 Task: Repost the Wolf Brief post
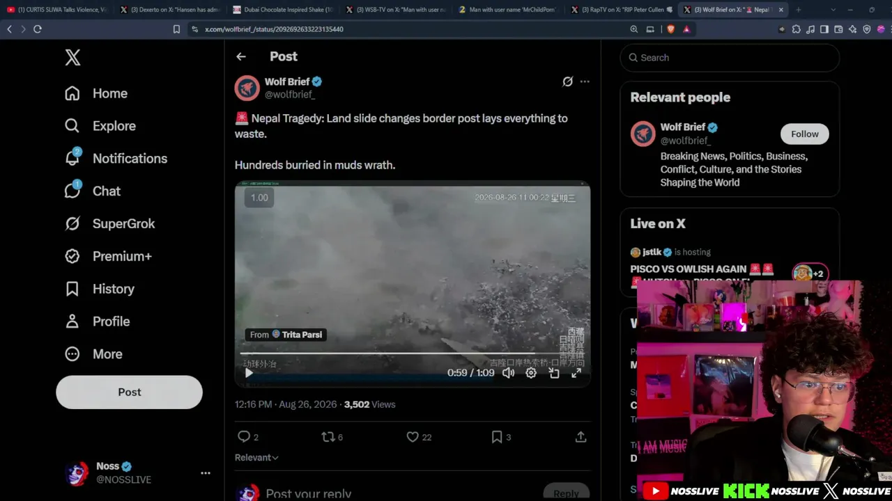328,437
